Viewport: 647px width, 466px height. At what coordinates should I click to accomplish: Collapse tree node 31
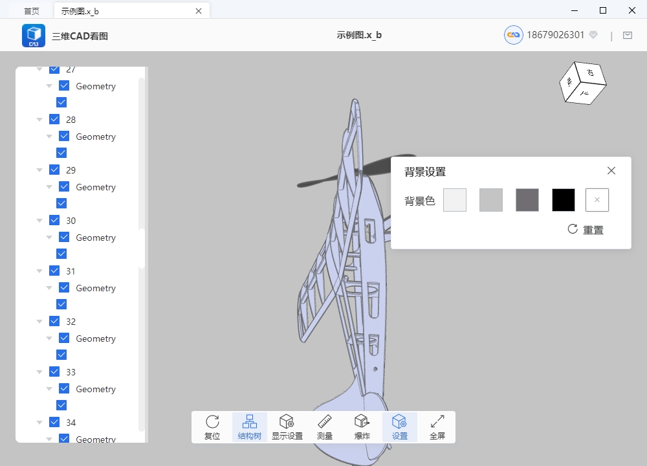coord(39,271)
